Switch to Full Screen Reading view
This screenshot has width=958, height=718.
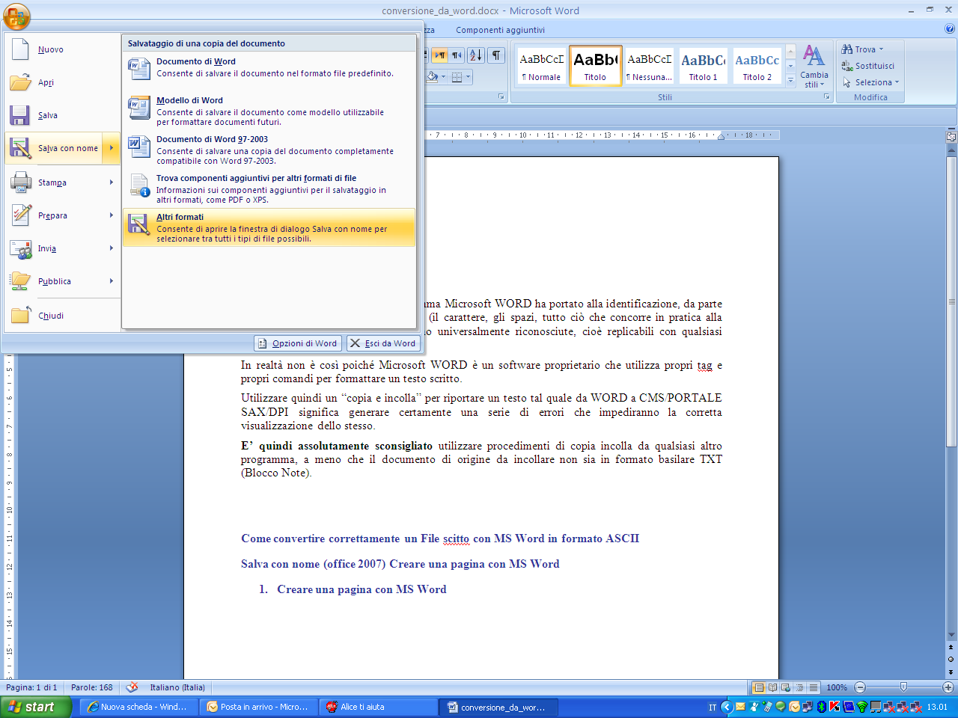pos(772,687)
